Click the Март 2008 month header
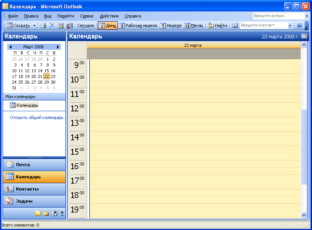The height and width of the screenshot is (230, 312). pyautogui.click(x=33, y=47)
